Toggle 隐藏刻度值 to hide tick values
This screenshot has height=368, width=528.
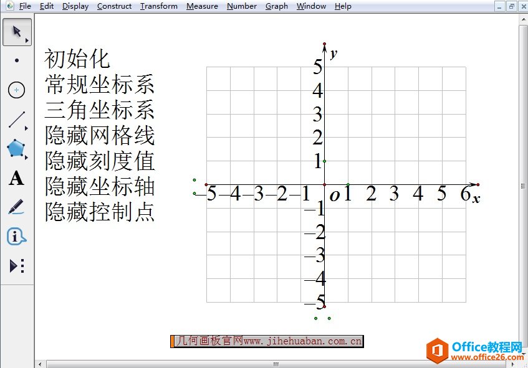coord(100,161)
